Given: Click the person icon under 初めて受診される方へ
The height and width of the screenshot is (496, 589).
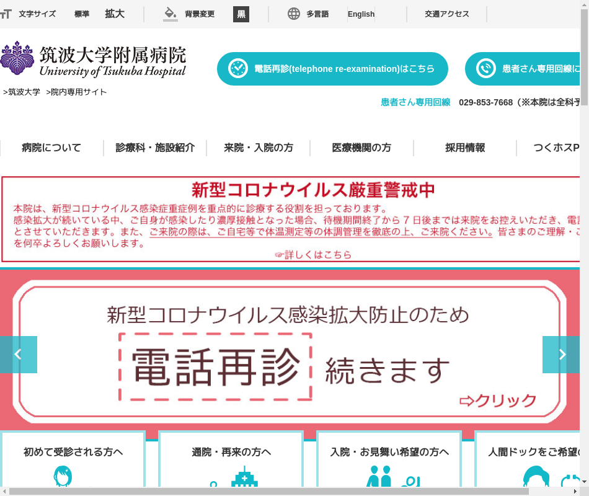Looking at the screenshot, I should pyautogui.click(x=63, y=476).
